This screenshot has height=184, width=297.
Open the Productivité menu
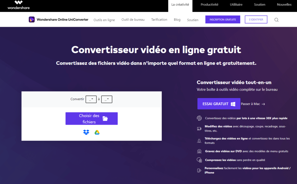209,5
